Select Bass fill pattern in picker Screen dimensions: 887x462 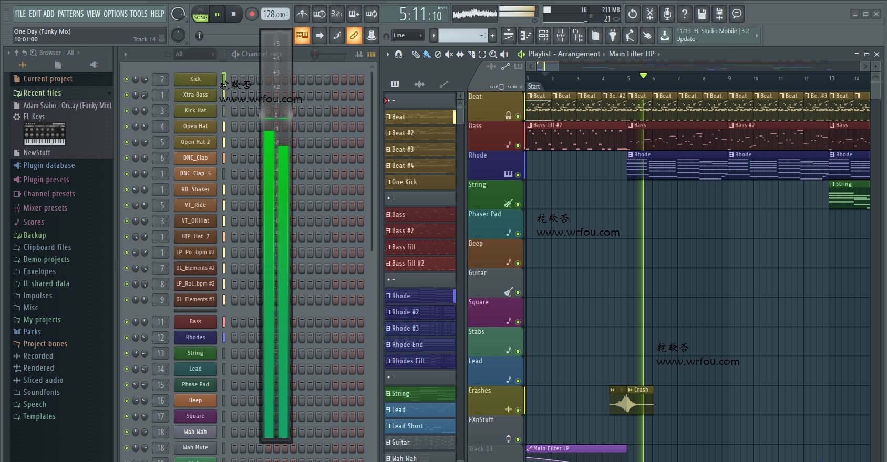pyautogui.click(x=420, y=247)
